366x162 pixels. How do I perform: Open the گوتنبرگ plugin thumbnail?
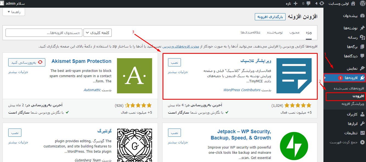point(135,145)
